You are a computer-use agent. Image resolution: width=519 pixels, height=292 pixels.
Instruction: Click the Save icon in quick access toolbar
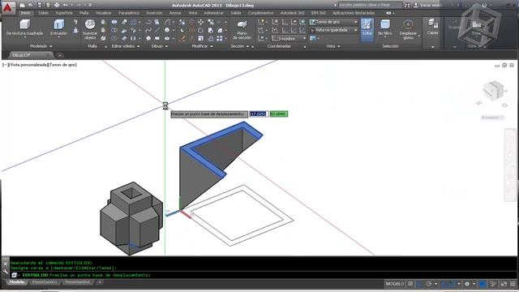click(39, 5)
